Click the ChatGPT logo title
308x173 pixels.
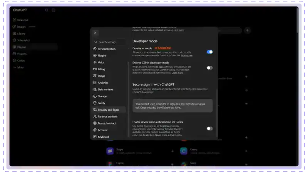coord(20,10)
